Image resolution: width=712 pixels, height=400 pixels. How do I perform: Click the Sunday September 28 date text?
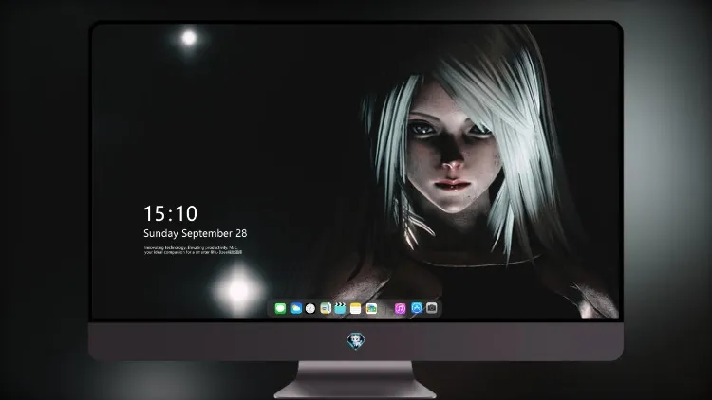(196, 233)
